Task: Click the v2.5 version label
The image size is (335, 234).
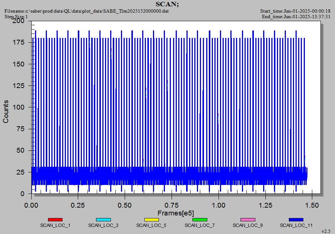Action: pos(326,231)
